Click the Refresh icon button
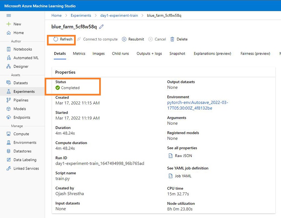This screenshot has height=218, width=281. click(x=56, y=39)
